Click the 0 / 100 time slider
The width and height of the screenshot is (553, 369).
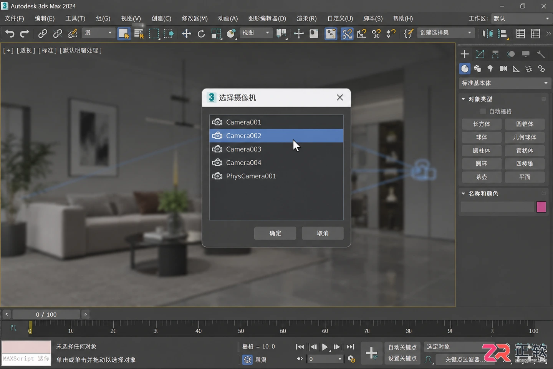[x=46, y=314]
